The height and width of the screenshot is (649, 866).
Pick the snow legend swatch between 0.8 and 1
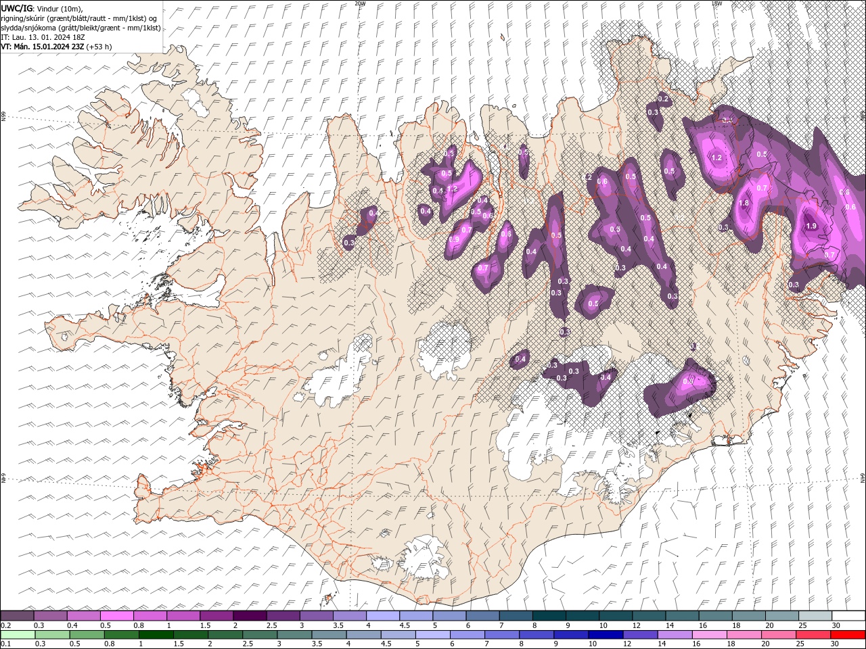pyautogui.click(x=150, y=615)
